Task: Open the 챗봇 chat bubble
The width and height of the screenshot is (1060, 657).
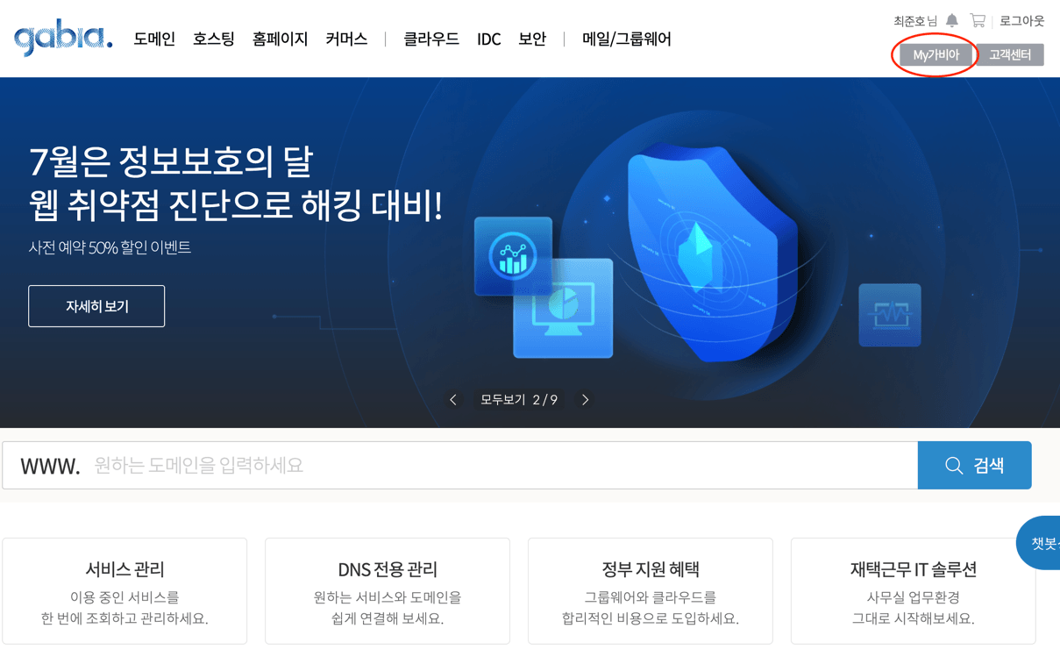Action: [x=1042, y=544]
